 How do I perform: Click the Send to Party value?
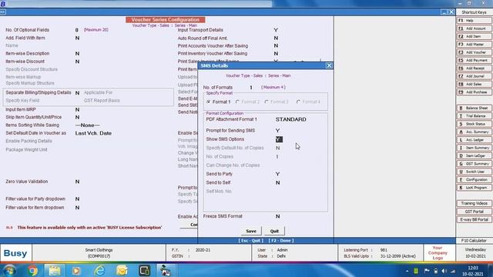tap(277, 174)
